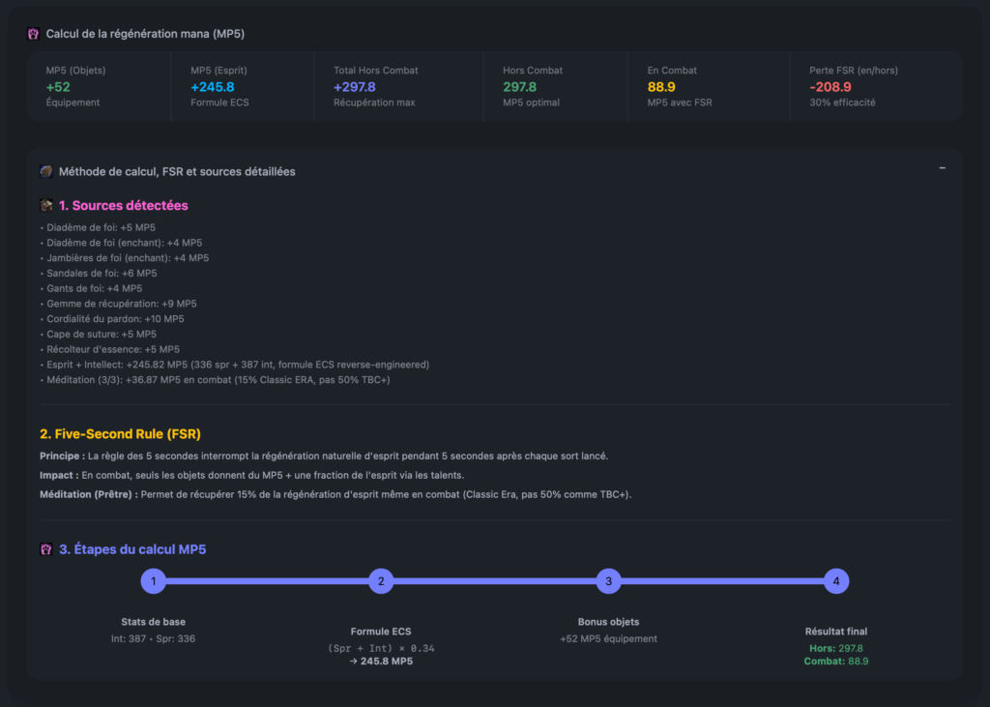
Task: Select step circle 3 for Bonus objets
Action: coord(608,581)
